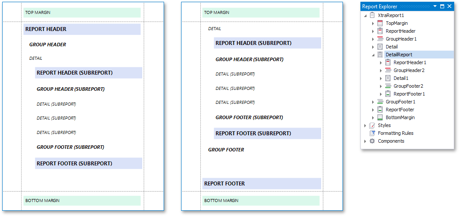The height and width of the screenshot is (216, 459).
Task: Click the ReportHeader band icon
Action: [x=380, y=31]
